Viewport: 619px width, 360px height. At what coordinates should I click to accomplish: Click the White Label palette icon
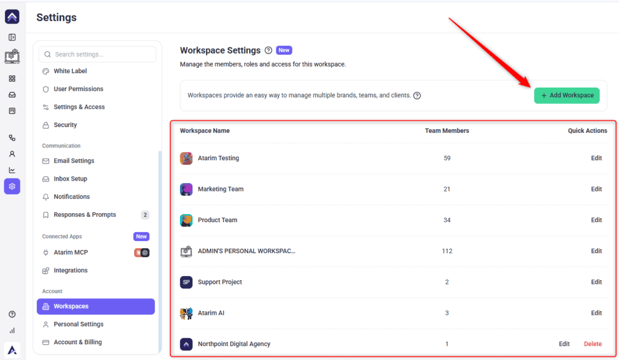[x=46, y=71]
